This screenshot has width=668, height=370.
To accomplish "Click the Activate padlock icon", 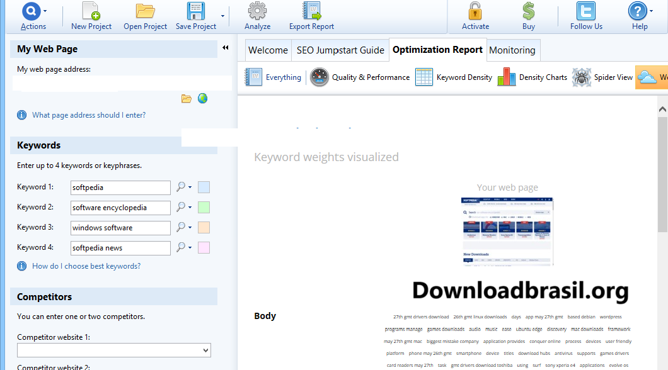I will [x=475, y=11].
